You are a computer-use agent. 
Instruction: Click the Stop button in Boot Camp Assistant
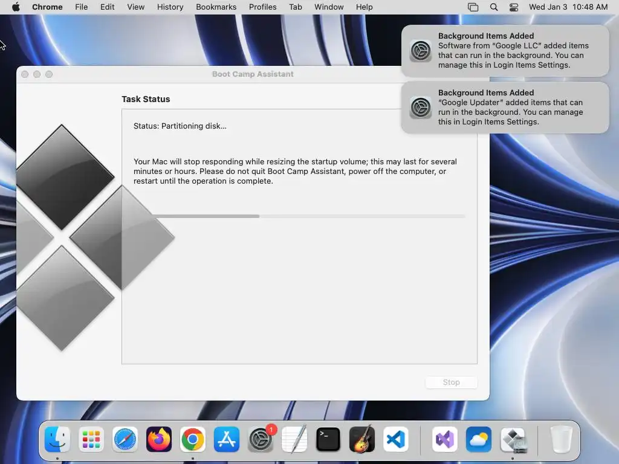click(x=451, y=382)
